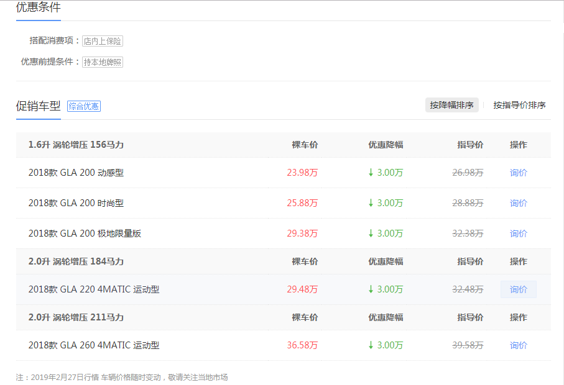Click 询价 for GLA 260 4MATIC 运动型

coord(519,345)
